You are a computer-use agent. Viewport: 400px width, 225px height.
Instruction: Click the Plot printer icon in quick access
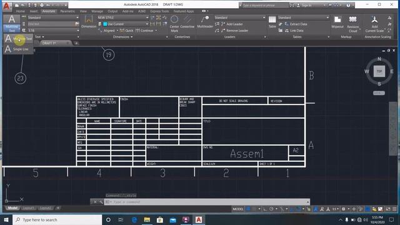click(42, 5)
